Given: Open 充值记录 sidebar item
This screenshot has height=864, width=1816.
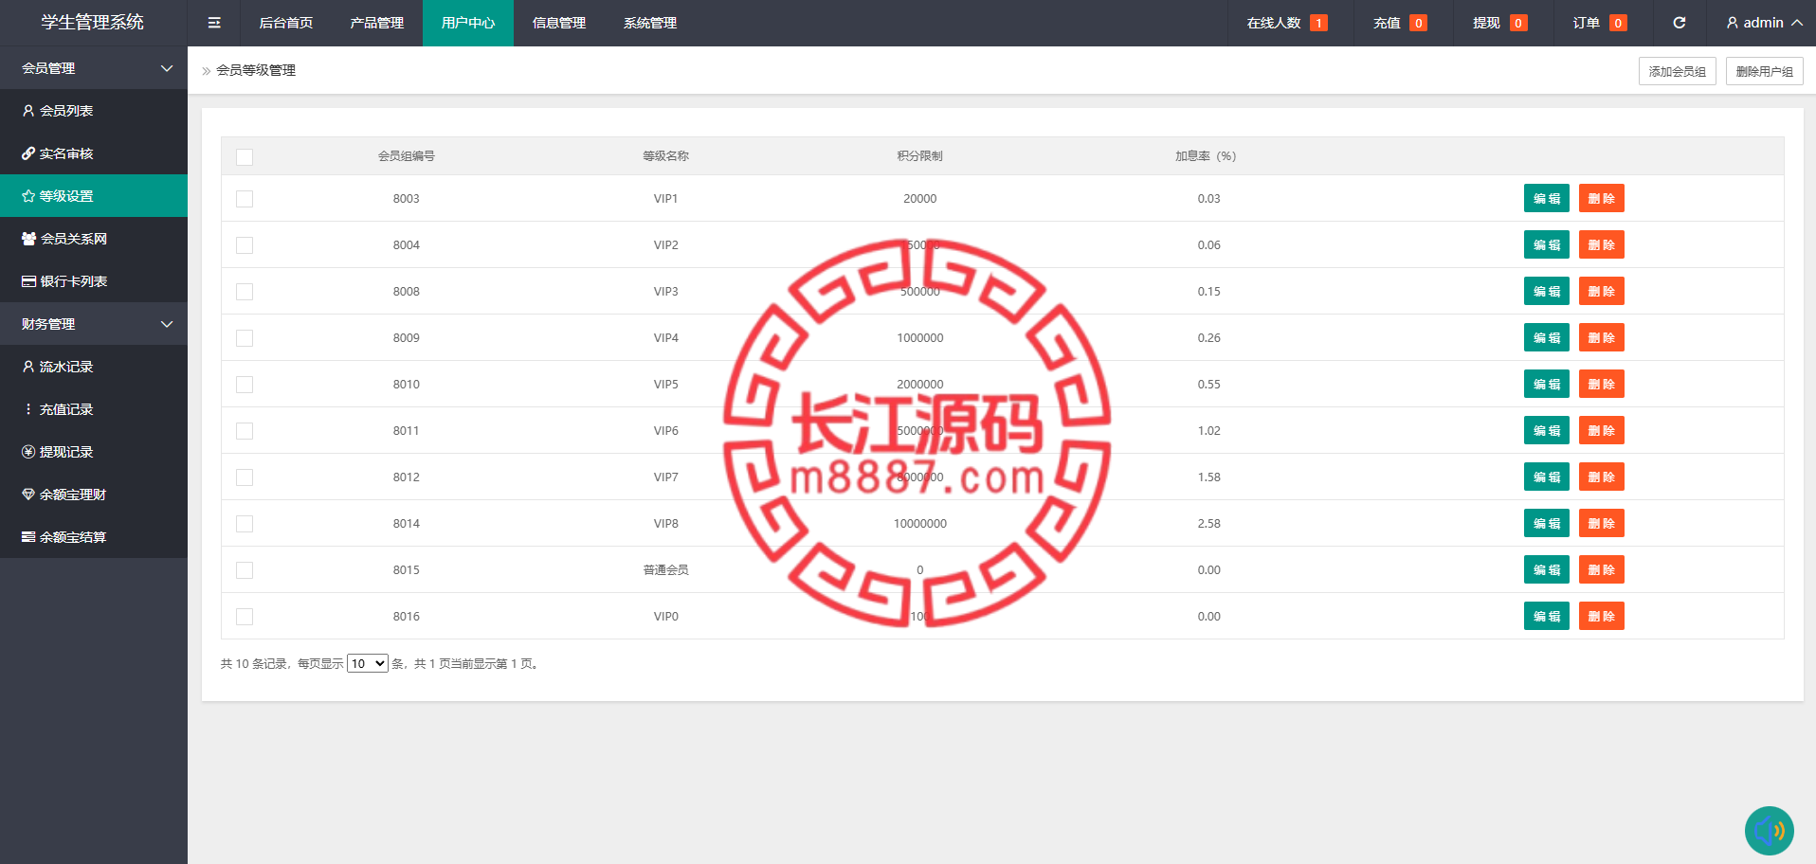Looking at the screenshot, I should (94, 409).
